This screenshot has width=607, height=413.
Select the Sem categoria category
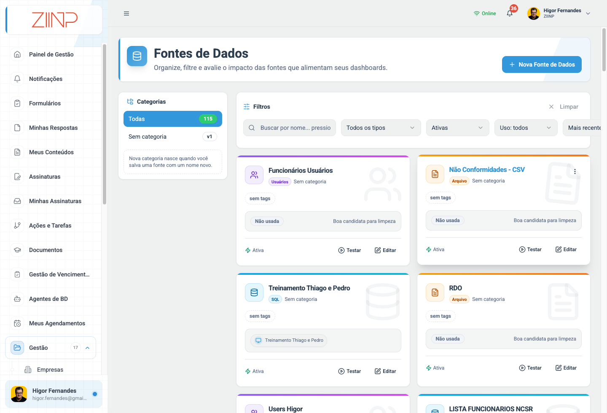pos(173,137)
